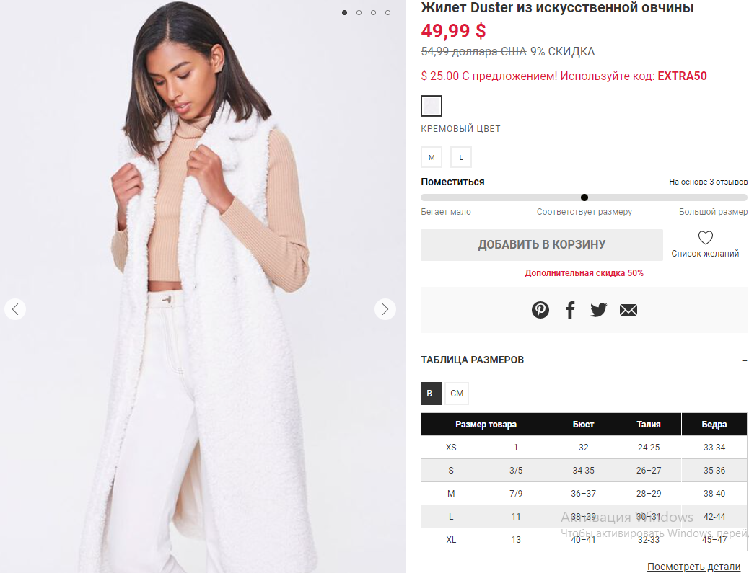Share product on Pinterest
Viewport: 749px width, 573px height.
pyautogui.click(x=540, y=310)
